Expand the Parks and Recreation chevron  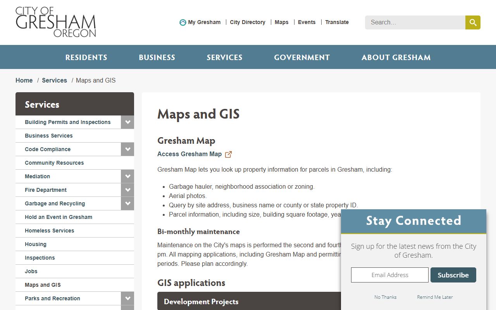pos(127,298)
